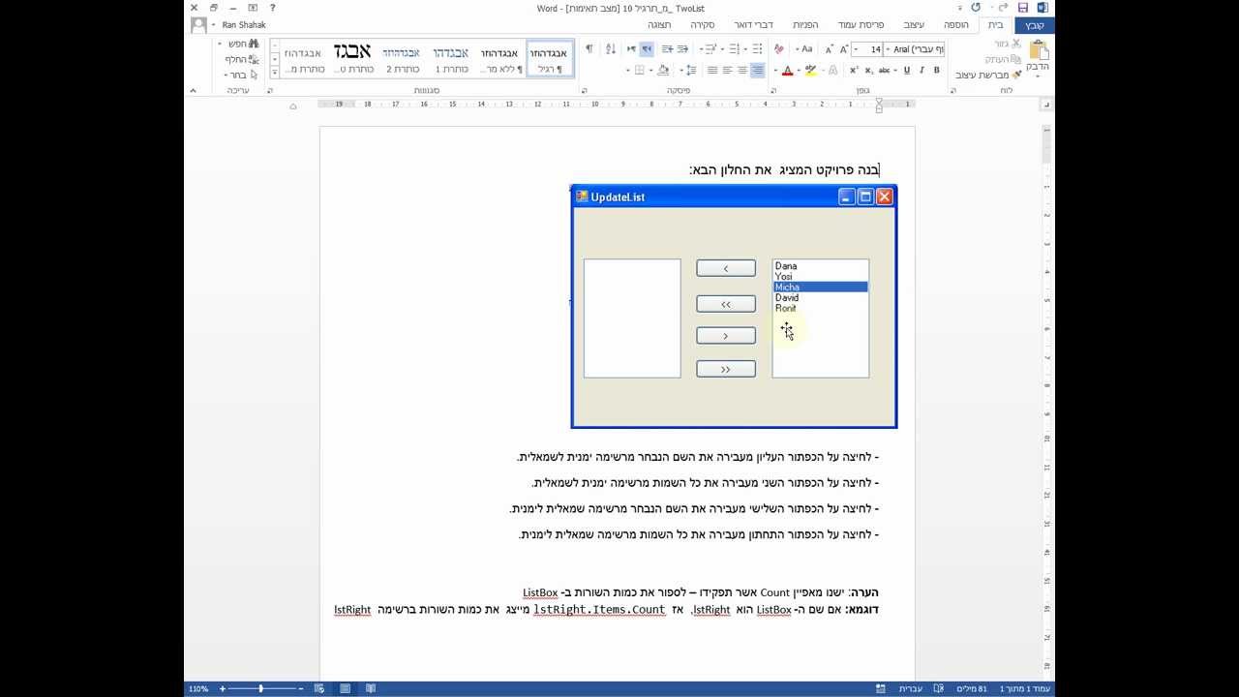Click the Find (חפש) binoculars command
The width and height of the screenshot is (1239, 697).
(242, 44)
